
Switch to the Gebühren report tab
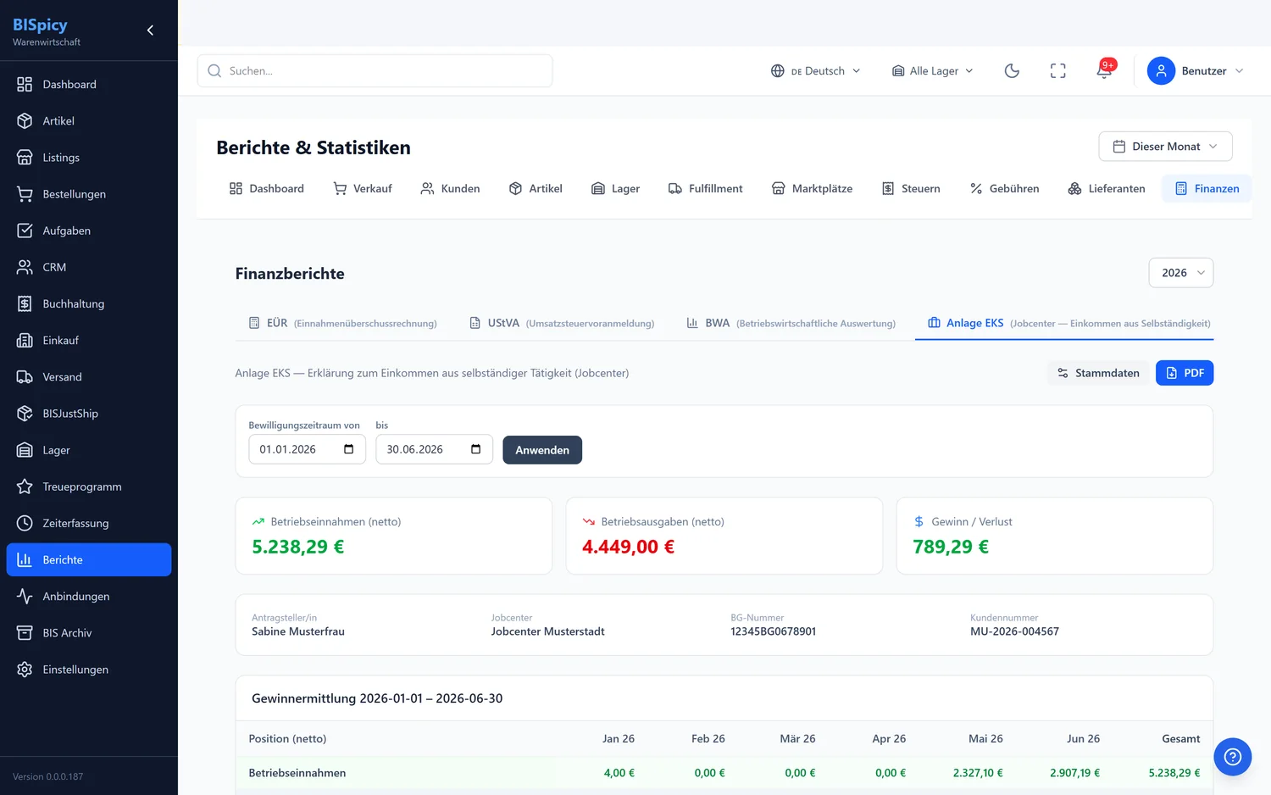1005,189
